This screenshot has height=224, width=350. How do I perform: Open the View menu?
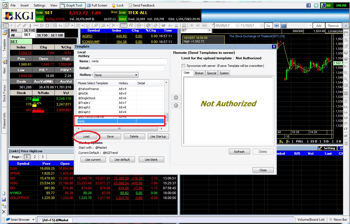coord(54,5)
